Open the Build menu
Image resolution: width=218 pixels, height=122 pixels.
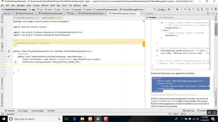point(52,5)
